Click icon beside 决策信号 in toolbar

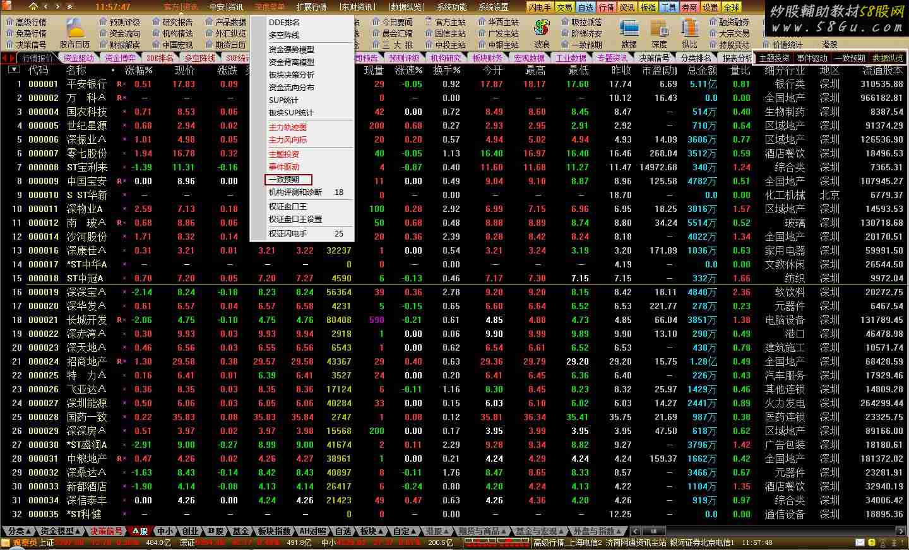click(9, 44)
